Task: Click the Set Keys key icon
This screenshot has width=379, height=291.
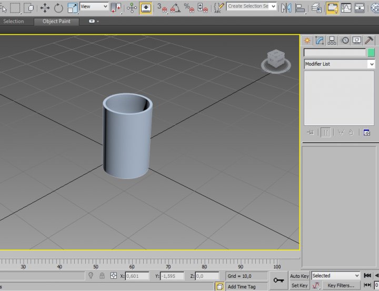Action: [279, 280]
